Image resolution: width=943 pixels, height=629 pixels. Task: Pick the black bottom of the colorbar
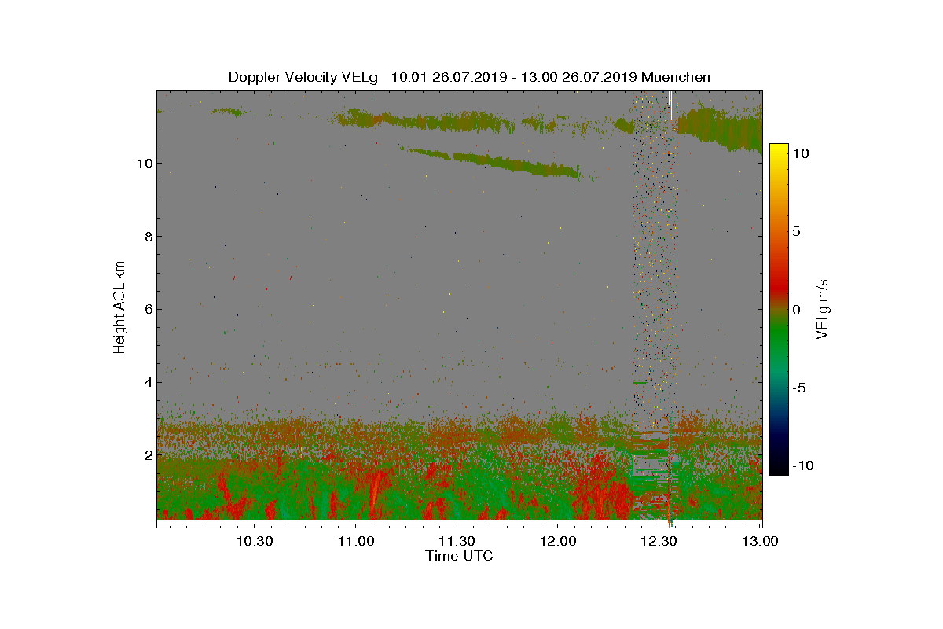778,468
